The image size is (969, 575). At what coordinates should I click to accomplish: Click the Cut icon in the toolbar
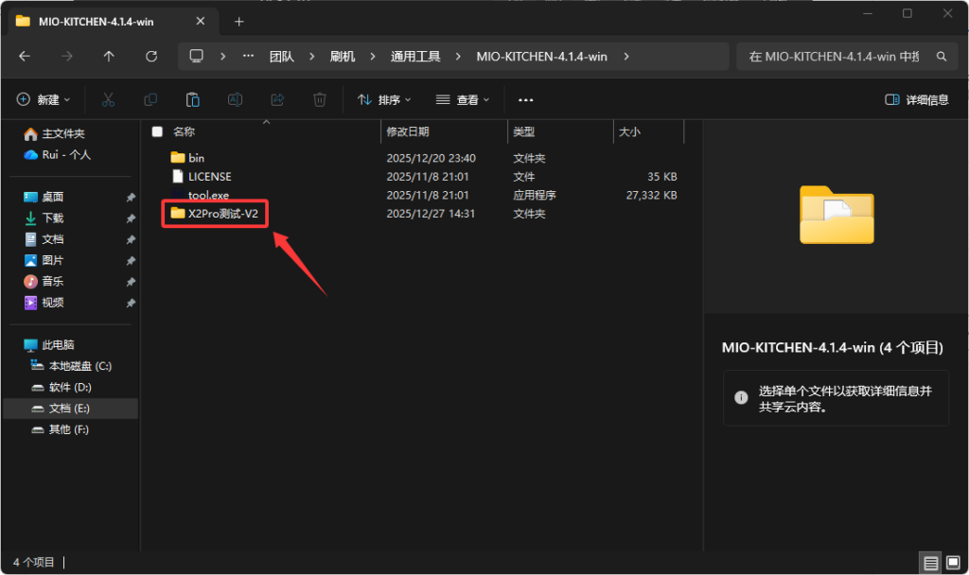click(x=110, y=99)
